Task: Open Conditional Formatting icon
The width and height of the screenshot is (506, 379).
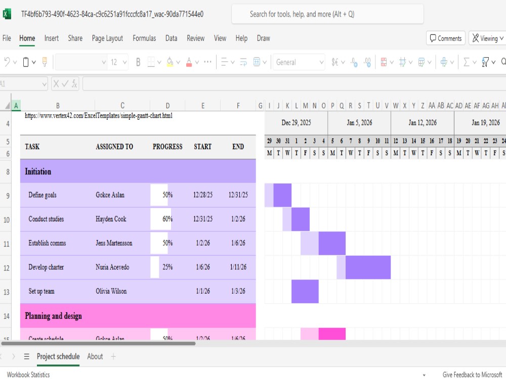Action: [x=384, y=62]
